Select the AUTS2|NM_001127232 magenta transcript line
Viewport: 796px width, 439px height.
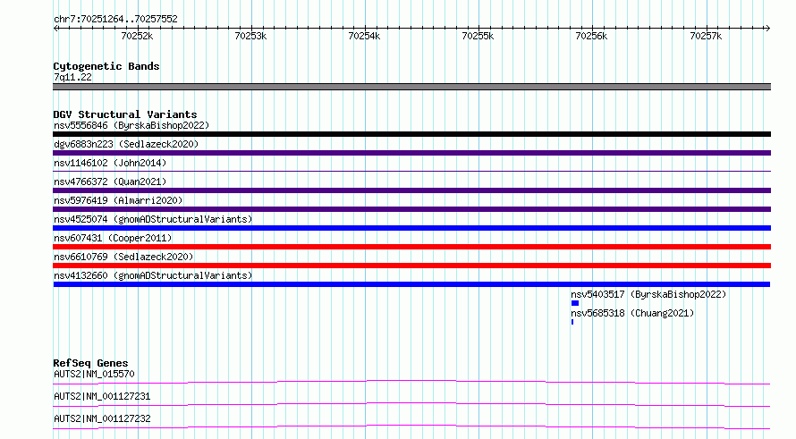tap(411, 426)
